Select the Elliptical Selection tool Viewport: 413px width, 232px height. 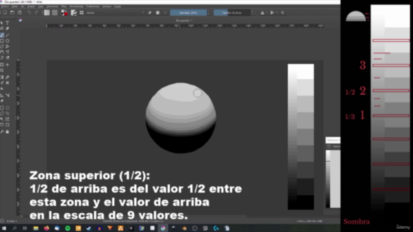coord(7,108)
